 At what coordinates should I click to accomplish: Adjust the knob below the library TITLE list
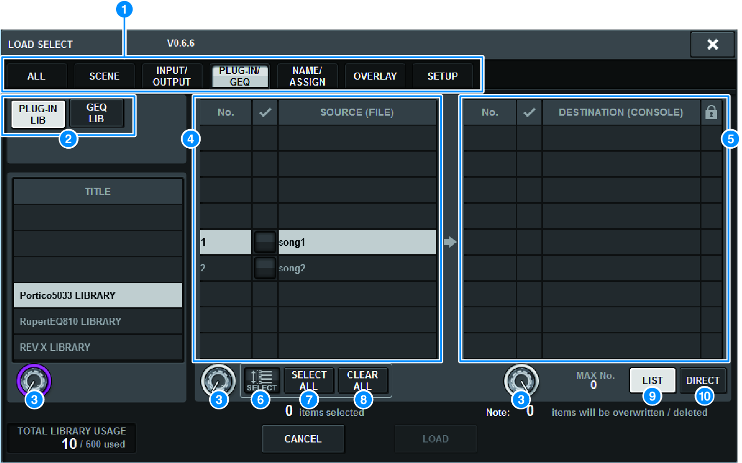coord(34,381)
